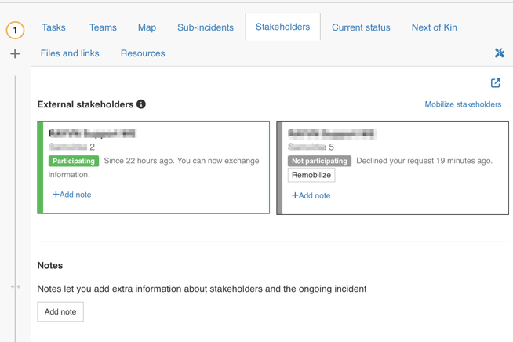The image size is (513, 342).
Task: Open the Resources tab
Action: tap(143, 53)
